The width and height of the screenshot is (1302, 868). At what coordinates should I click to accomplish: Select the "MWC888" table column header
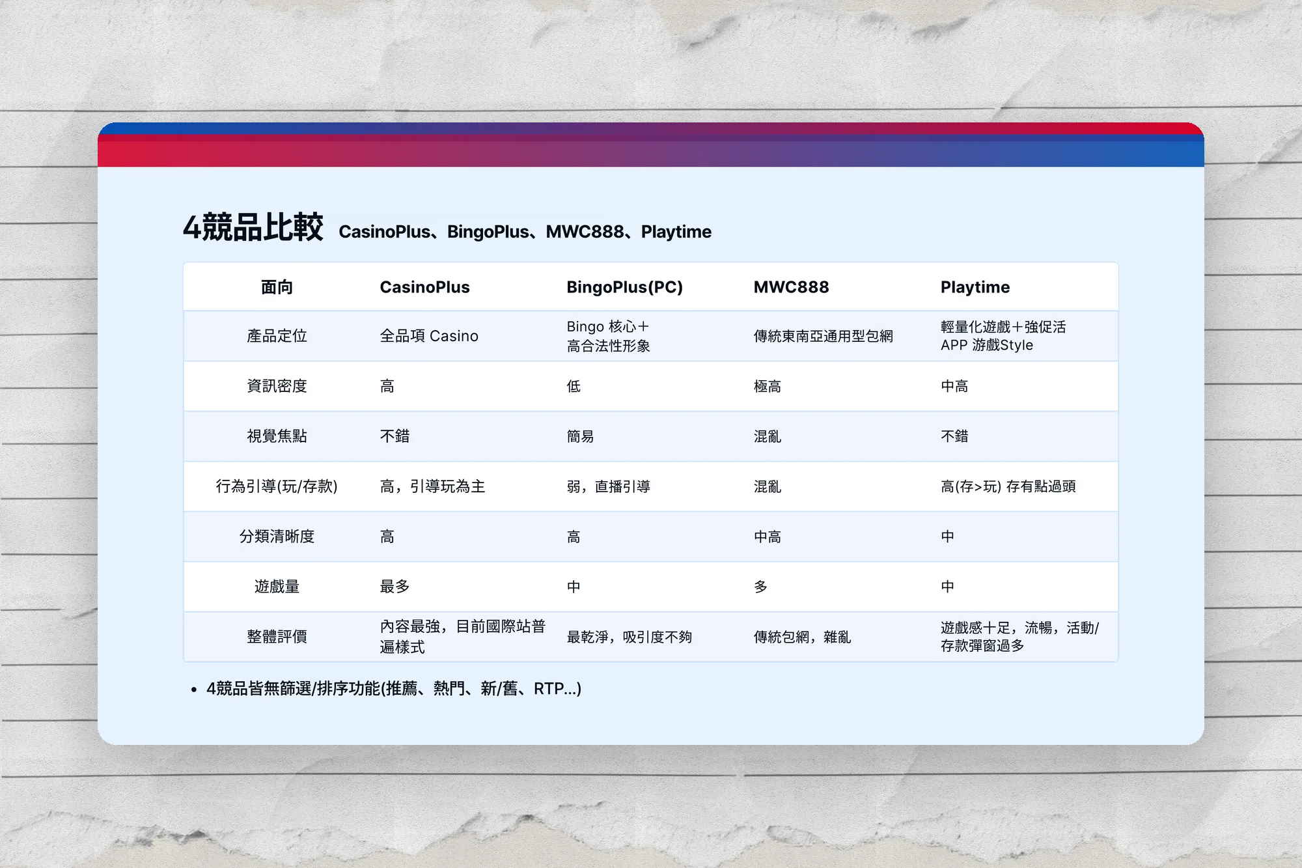pos(791,287)
